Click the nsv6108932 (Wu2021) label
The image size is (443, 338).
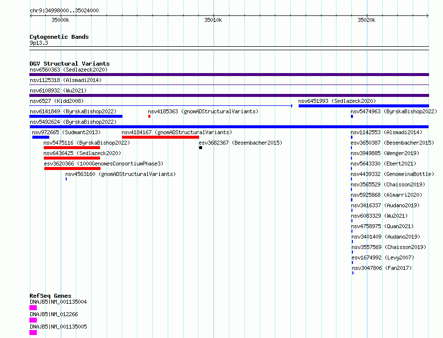pos(58,90)
